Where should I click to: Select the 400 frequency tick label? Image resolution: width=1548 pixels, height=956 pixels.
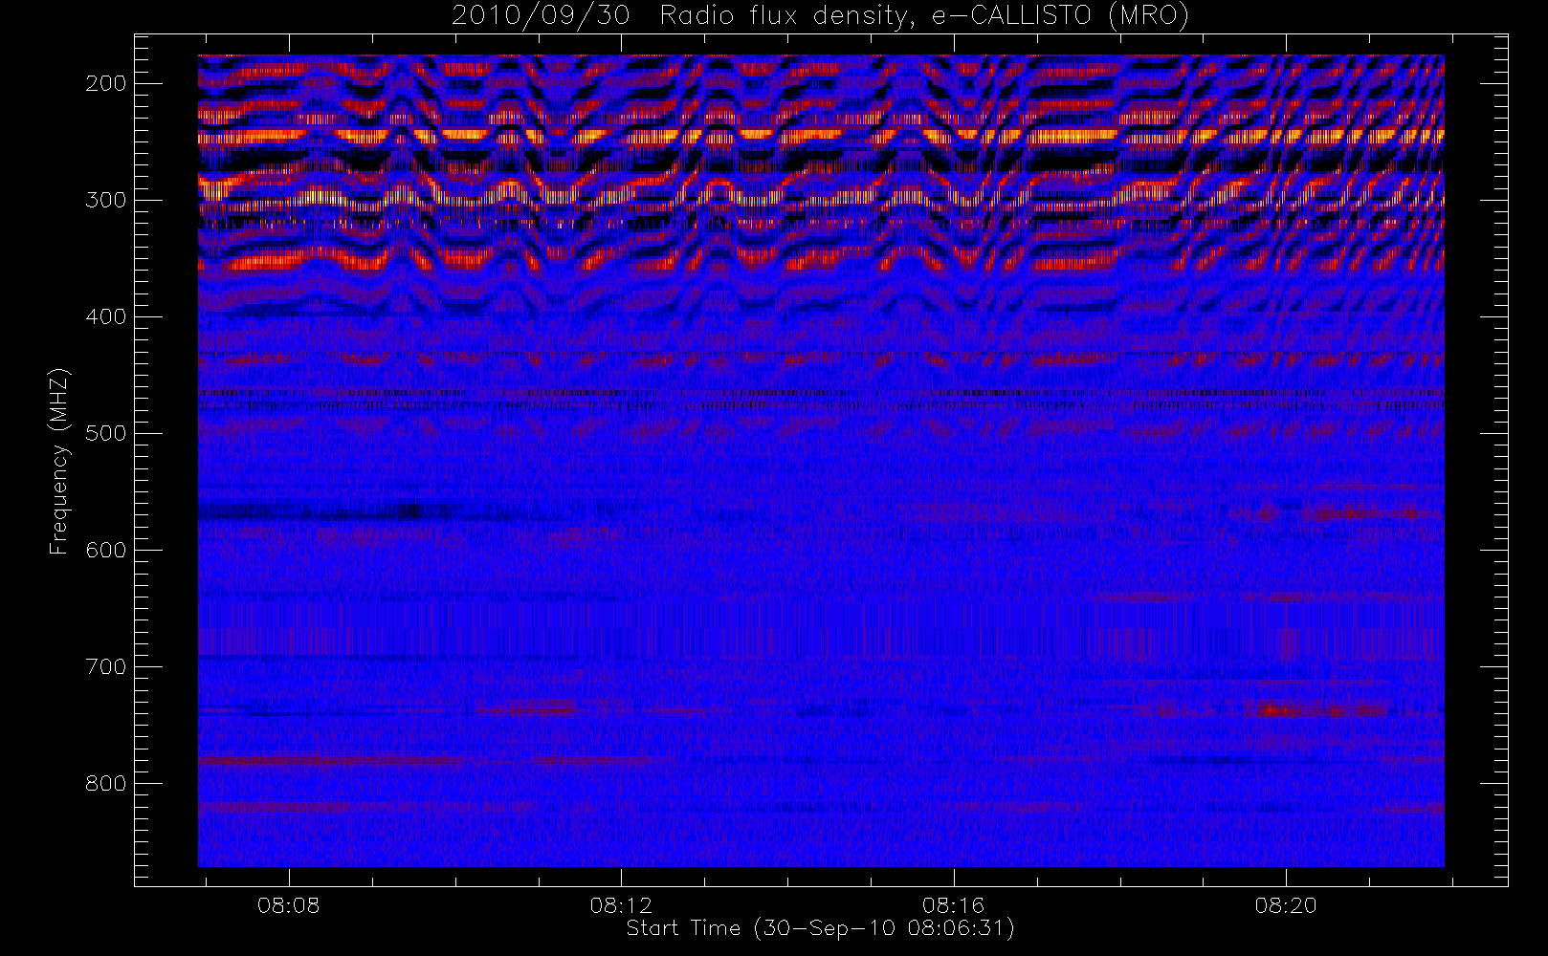106,316
